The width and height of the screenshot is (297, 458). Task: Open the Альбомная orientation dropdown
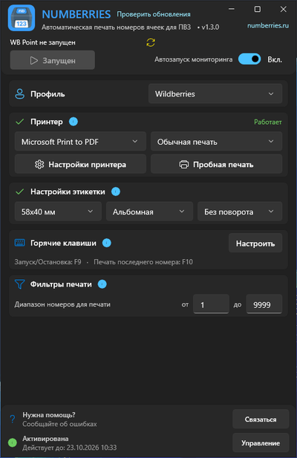point(149,212)
